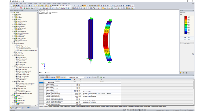This screenshot has height=111, width=204.
Task: Click the results table vertical scrollbar
Action: [x=194, y=85]
